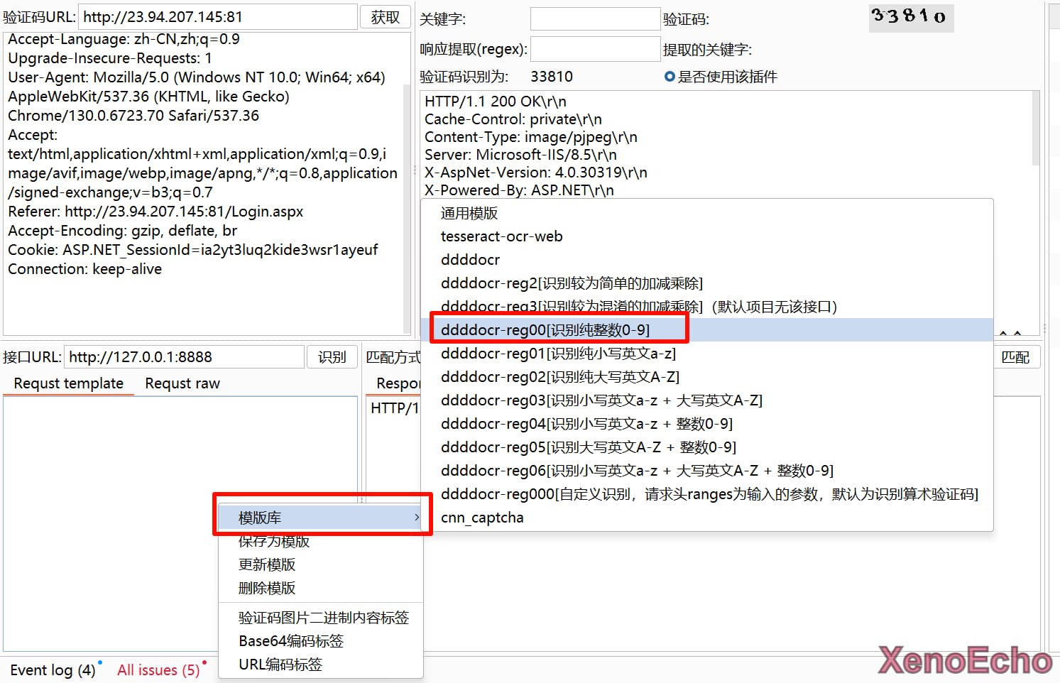Click the 获取 button to fetch captcha
The height and width of the screenshot is (683, 1060).
pyautogui.click(x=385, y=17)
